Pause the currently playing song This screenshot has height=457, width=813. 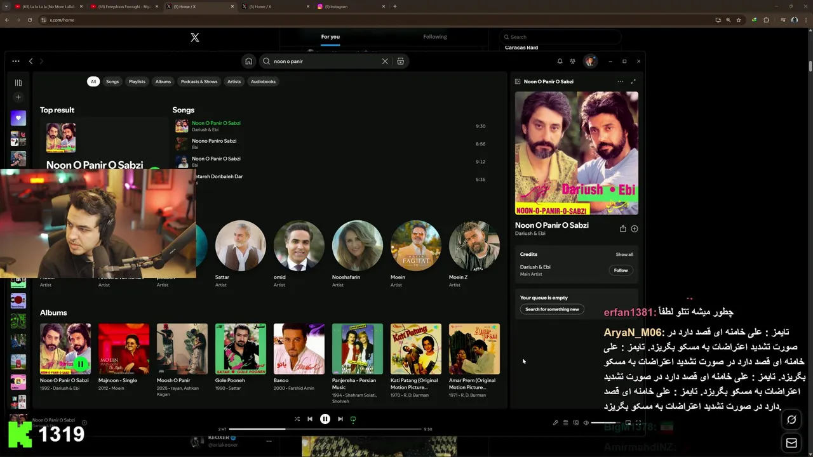click(325, 419)
